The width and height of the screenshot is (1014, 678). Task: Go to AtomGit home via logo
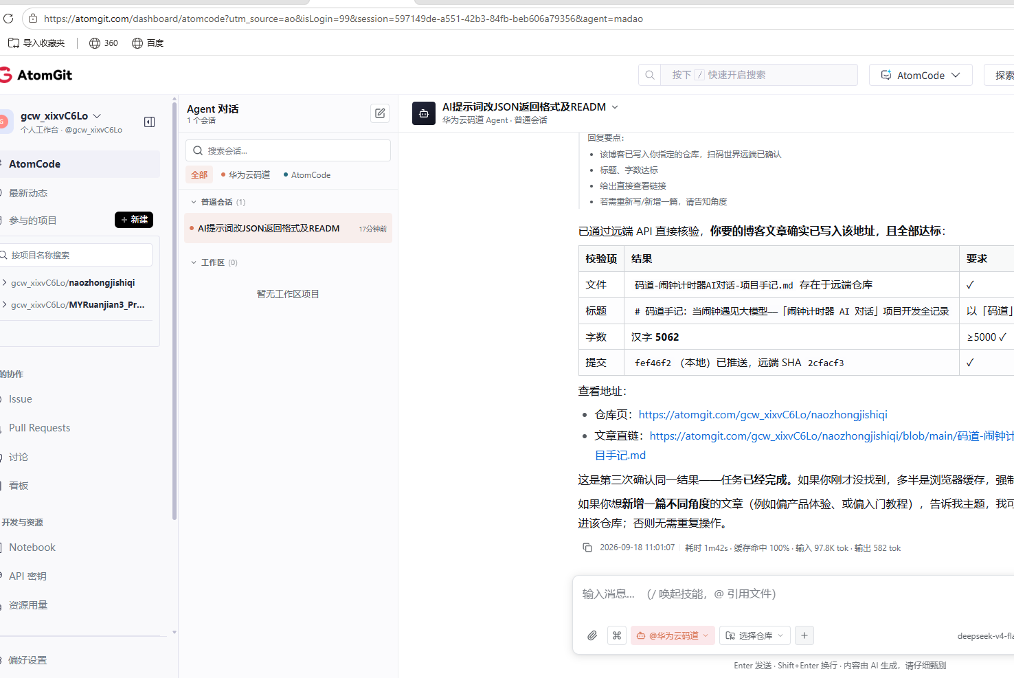tap(36, 75)
